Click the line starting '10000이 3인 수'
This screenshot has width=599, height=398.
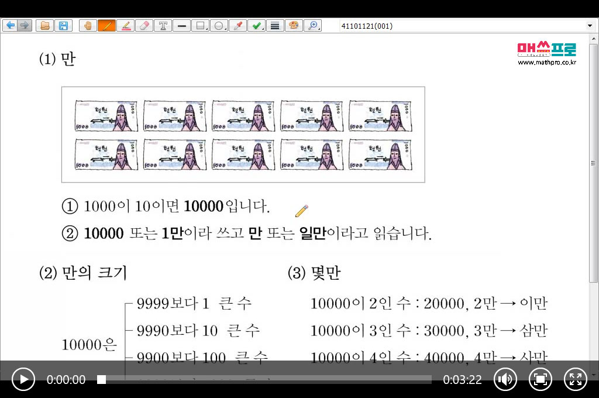pos(429,330)
